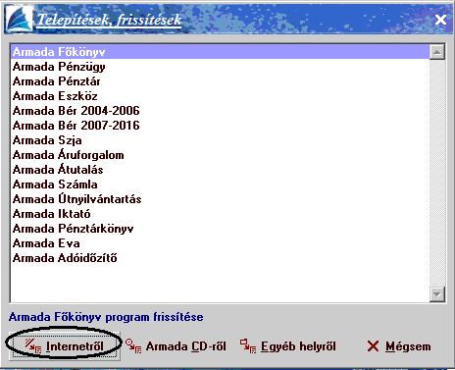Select Armada Pénztár entry
The height and width of the screenshot is (370, 455).
(x=220, y=81)
